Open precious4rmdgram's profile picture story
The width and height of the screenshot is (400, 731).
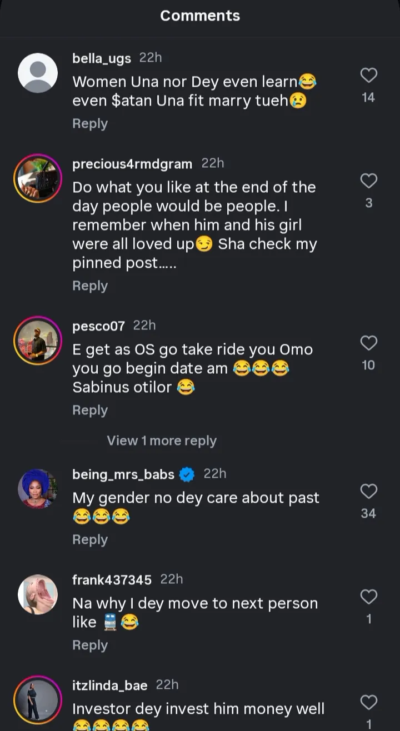[x=38, y=178]
